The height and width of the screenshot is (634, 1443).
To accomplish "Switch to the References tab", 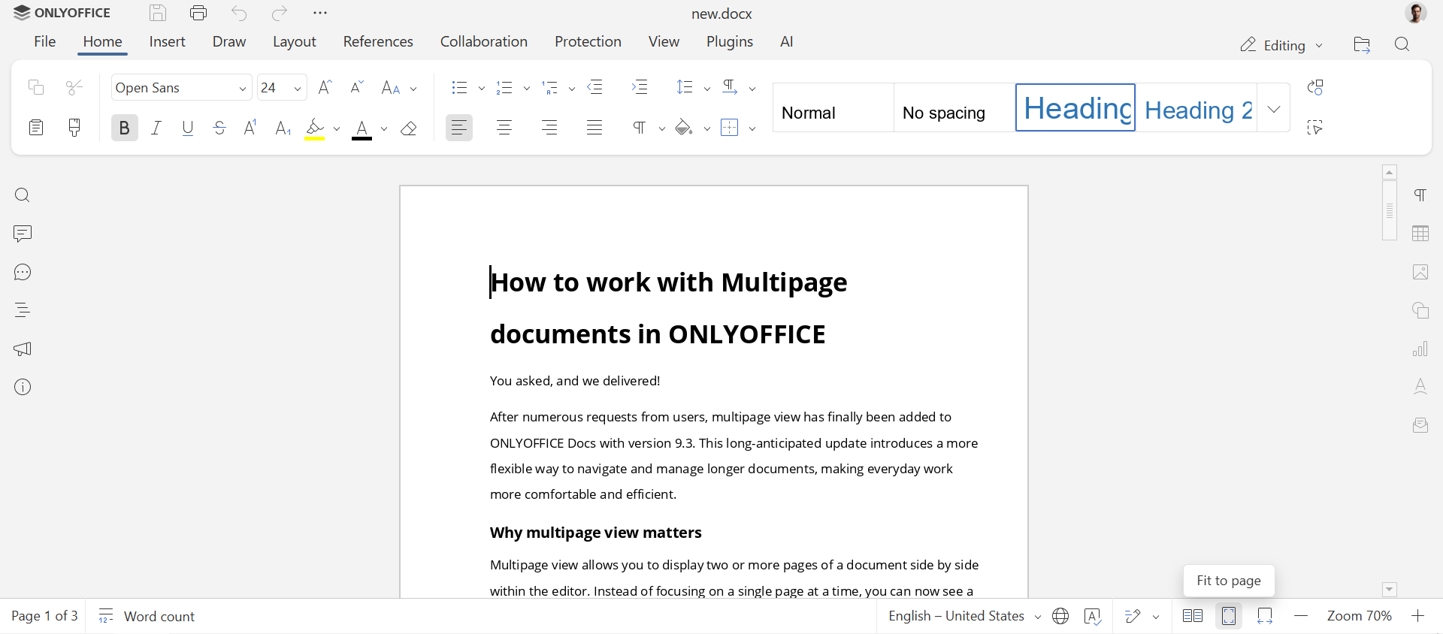I will [x=378, y=41].
